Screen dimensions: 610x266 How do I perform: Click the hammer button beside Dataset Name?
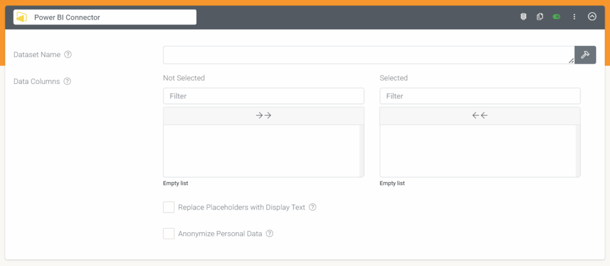[585, 55]
